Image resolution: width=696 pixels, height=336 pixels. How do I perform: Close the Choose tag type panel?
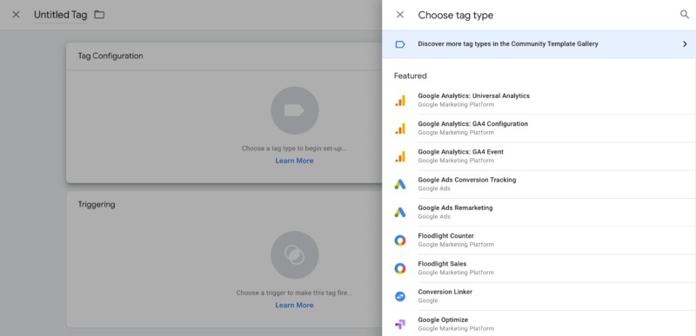pos(400,15)
